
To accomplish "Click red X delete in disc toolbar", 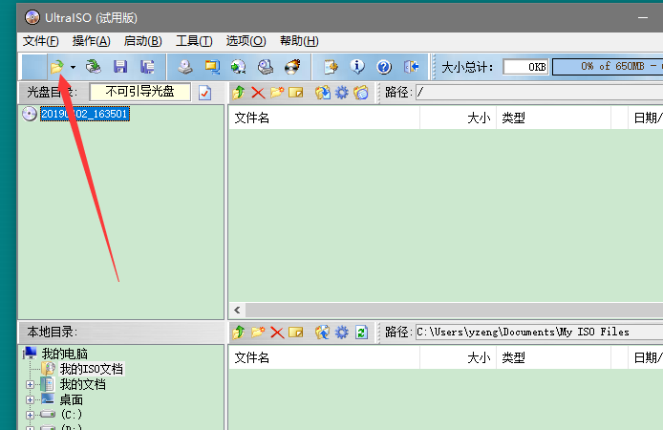I will click(x=258, y=92).
